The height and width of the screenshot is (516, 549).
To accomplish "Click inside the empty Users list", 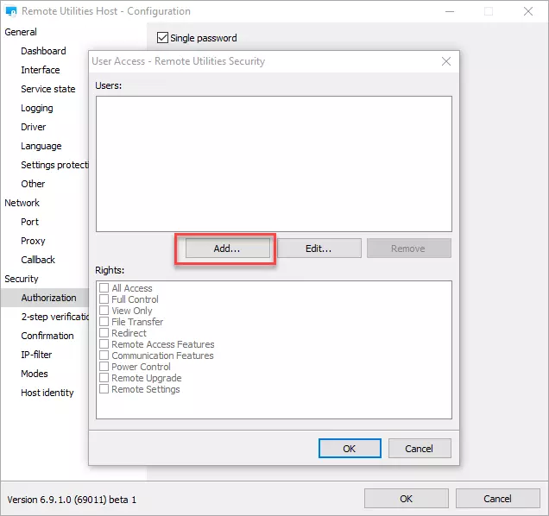I will [274, 164].
